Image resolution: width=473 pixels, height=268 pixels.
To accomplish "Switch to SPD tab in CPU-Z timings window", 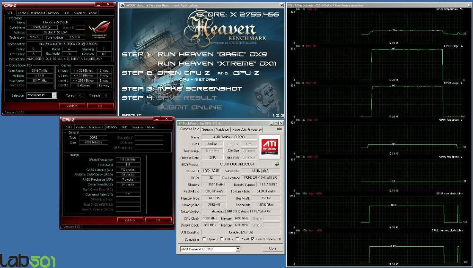I will [x=124, y=127].
